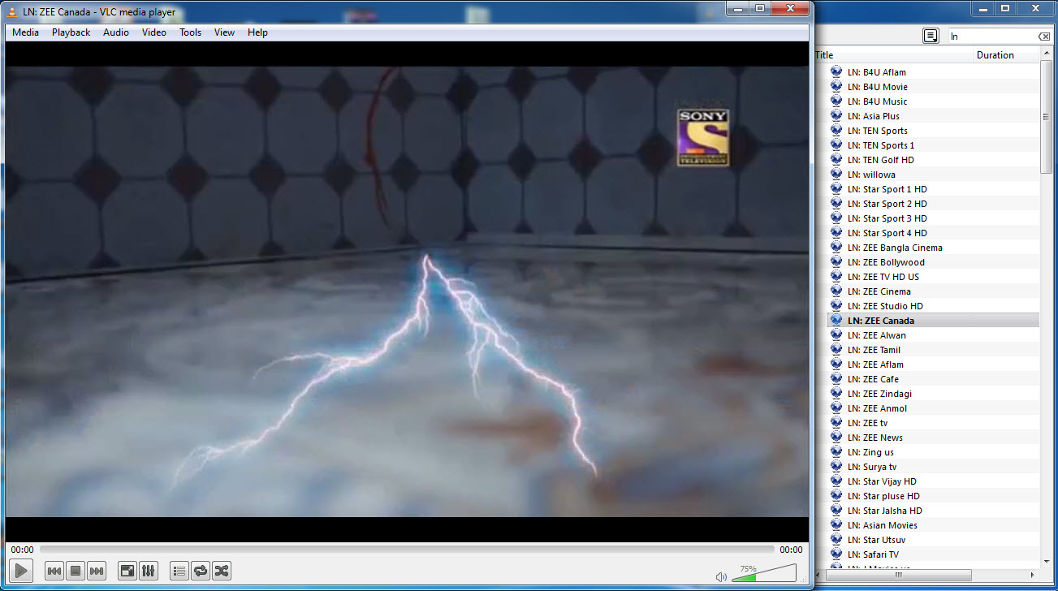Show extended settings equalizer icon
Image resolution: width=1058 pixels, height=591 pixels.
pyautogui.click(x=149, y=572)
